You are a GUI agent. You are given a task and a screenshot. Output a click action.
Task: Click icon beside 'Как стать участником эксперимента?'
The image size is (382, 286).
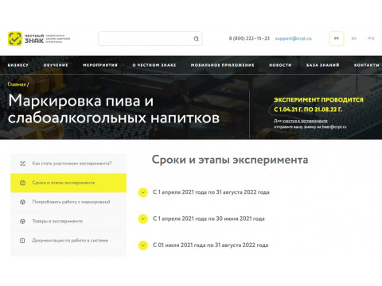[23, 164]
